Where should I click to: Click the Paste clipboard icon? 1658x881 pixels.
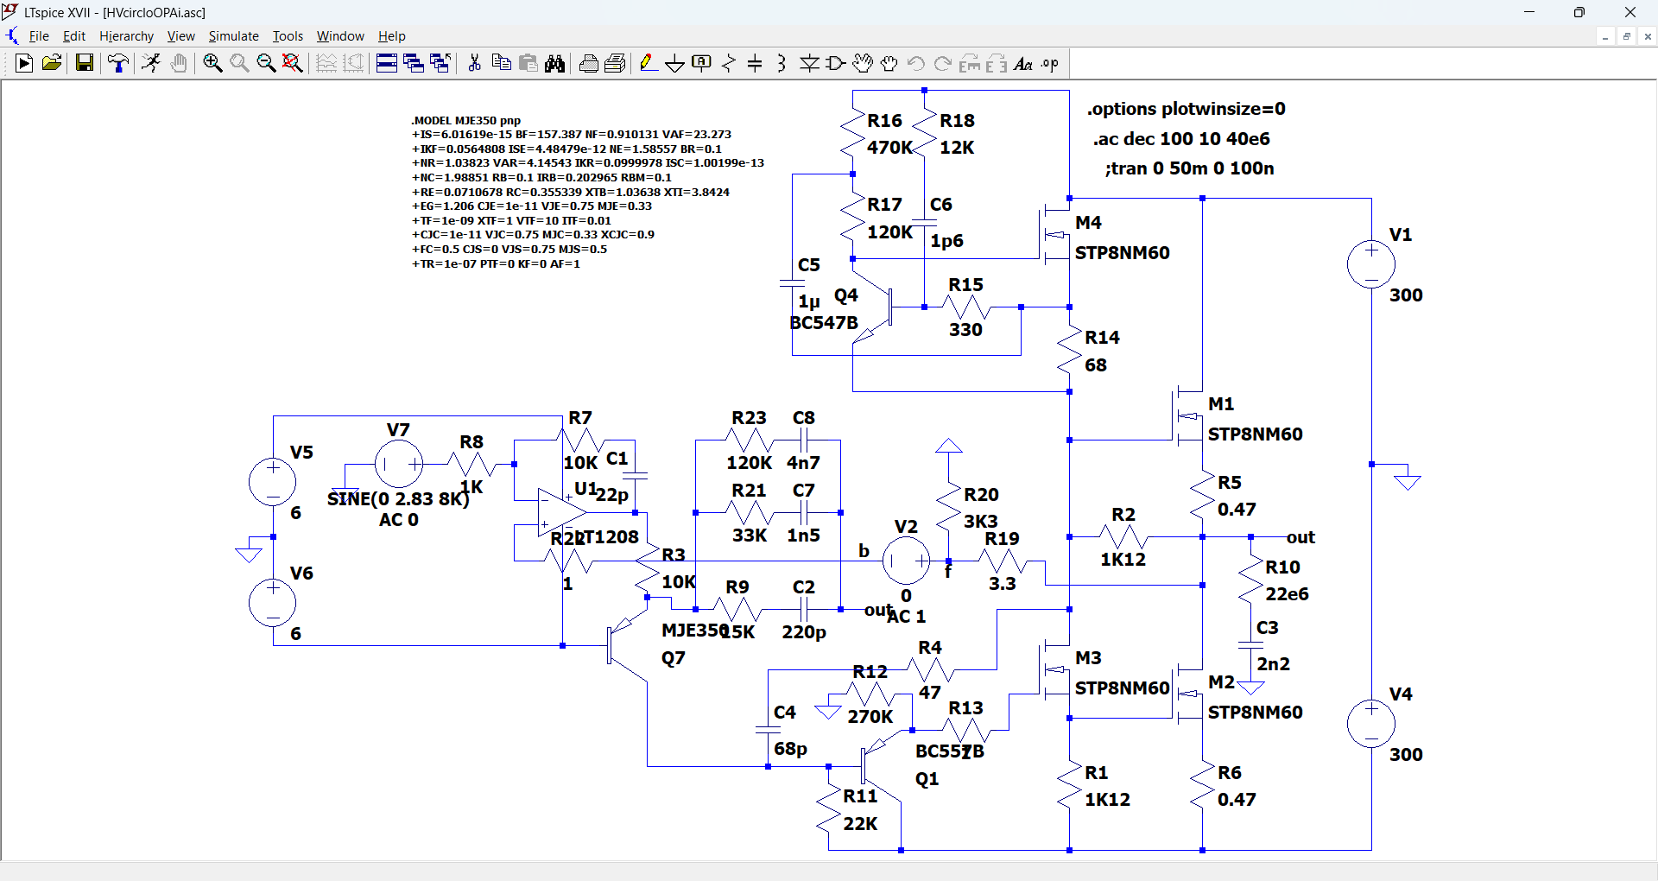528,63
